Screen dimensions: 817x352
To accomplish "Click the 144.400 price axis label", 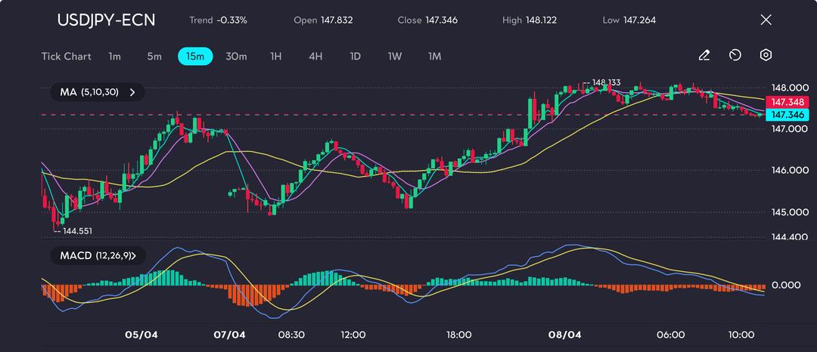I will pyautogui.click(x=791, y=237).
